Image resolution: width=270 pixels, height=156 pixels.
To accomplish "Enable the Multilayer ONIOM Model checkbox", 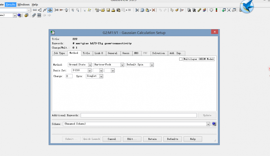I will tap(181, 59).
